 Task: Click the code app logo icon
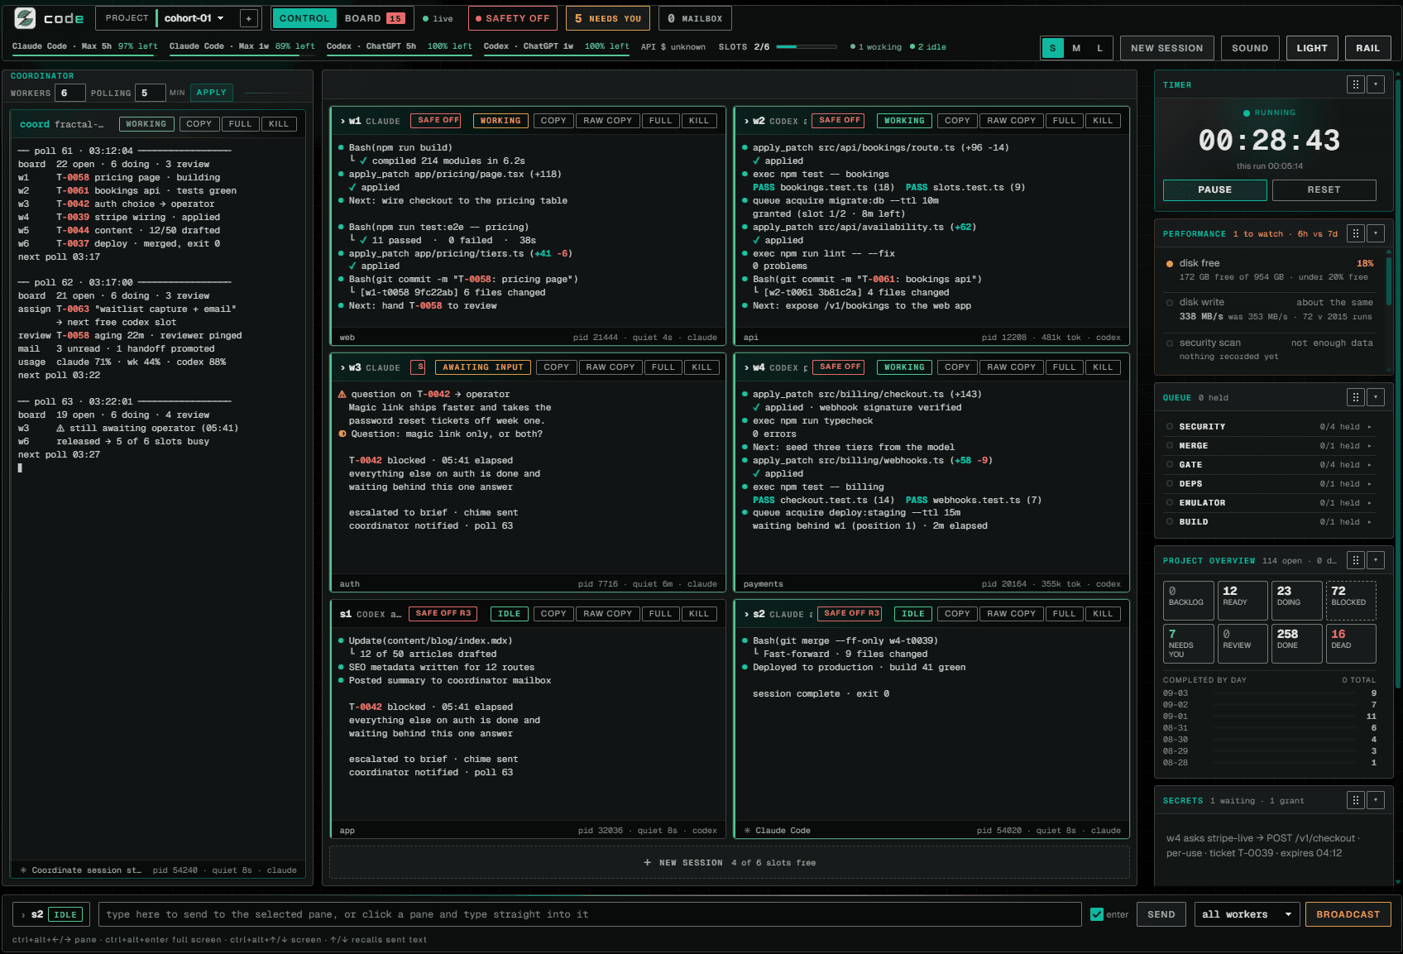(26, 17)
